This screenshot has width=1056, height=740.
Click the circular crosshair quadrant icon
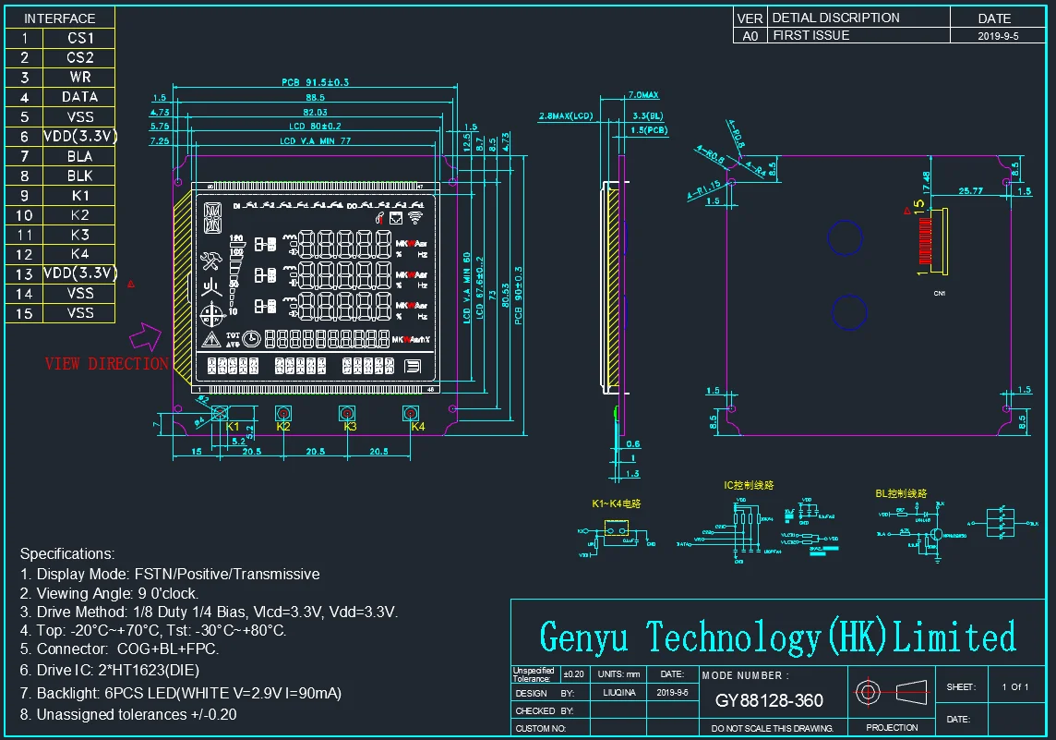pos(211,315)
